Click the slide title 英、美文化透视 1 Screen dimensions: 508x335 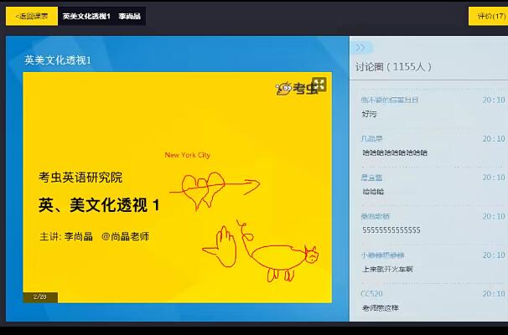click(x=99, y=205)
